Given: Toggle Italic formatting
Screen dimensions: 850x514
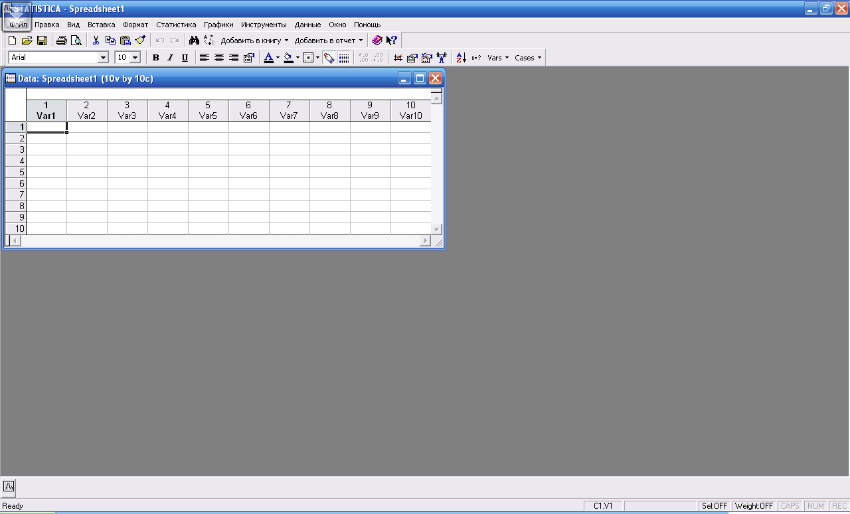Looking at the screenshot, I should pos(170,58).
